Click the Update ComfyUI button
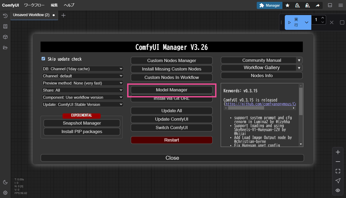This screenshot has height=198, width=346. pos(172,119)
